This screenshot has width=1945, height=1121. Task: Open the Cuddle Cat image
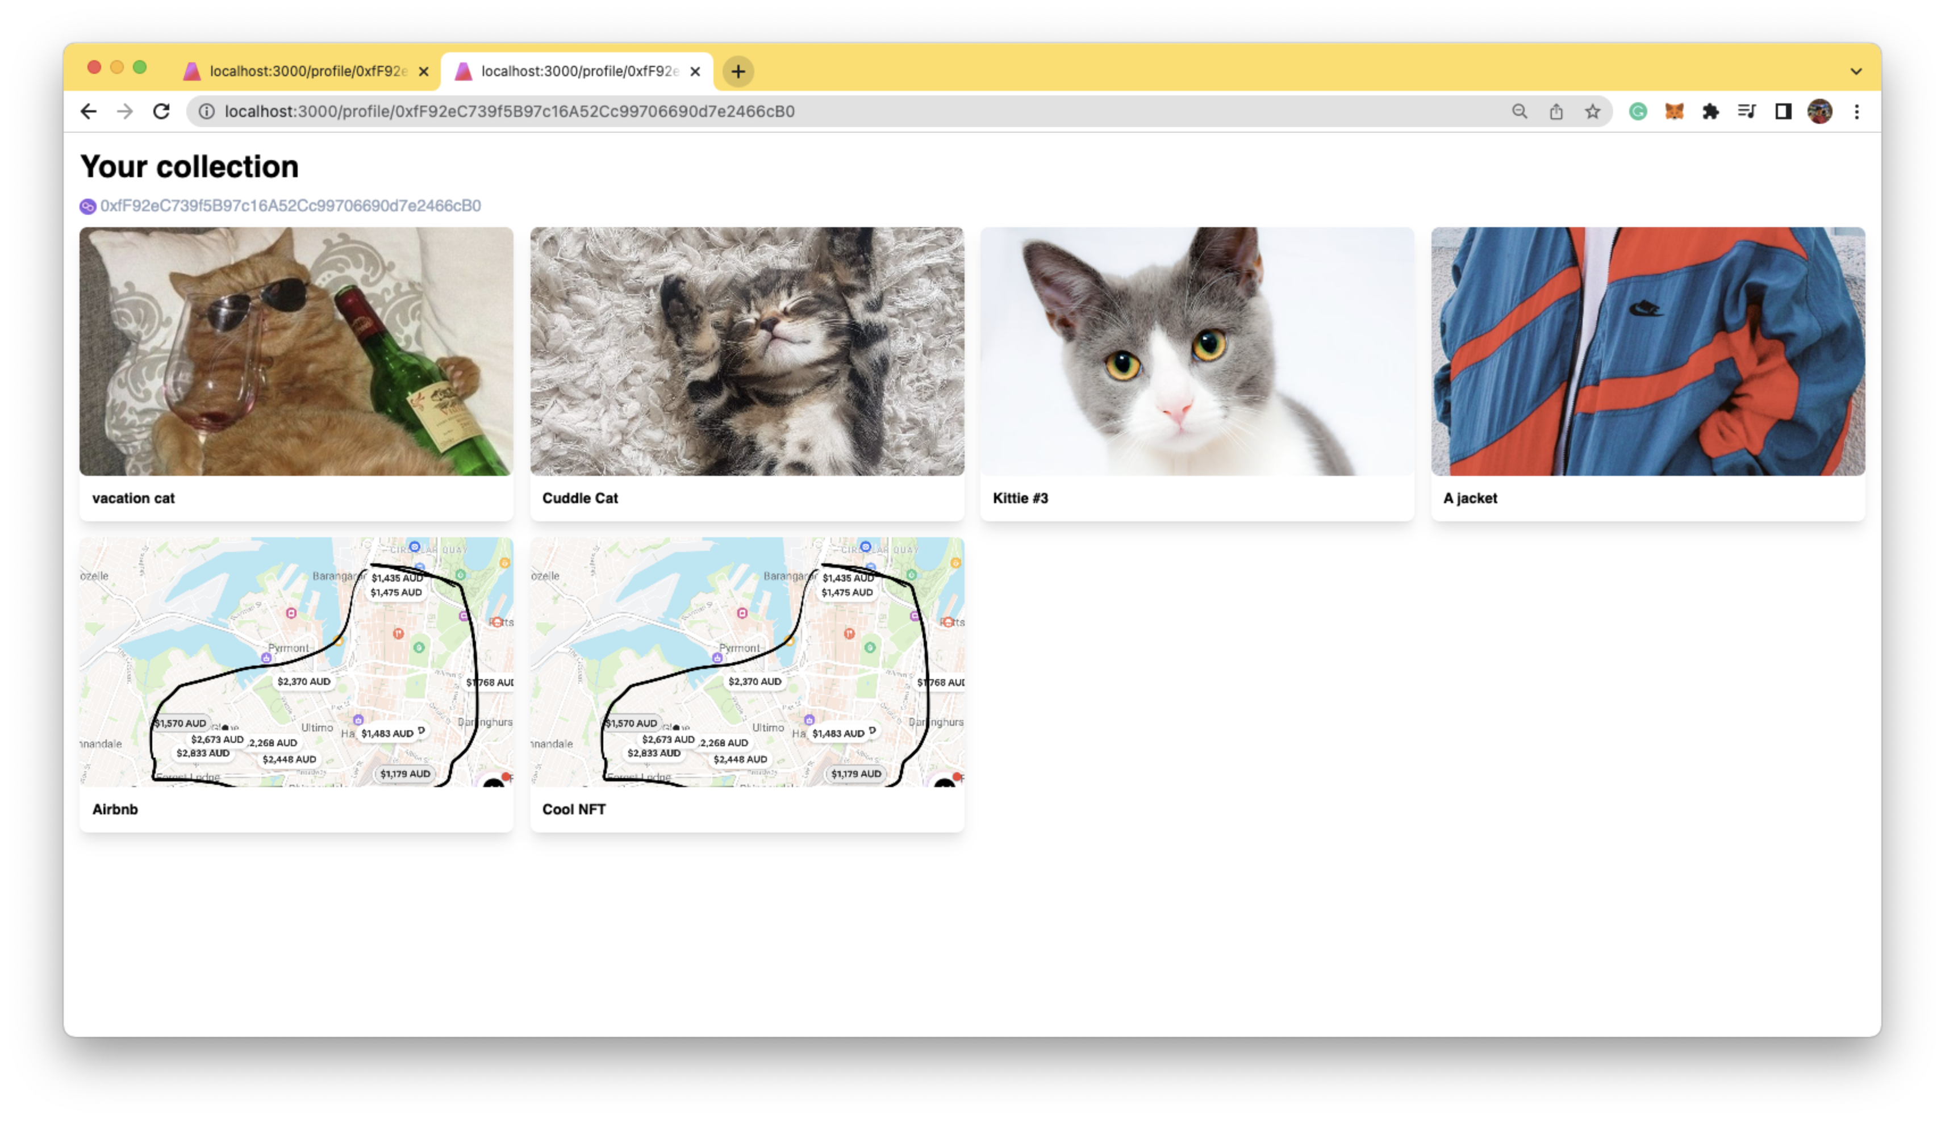point(747,351)
